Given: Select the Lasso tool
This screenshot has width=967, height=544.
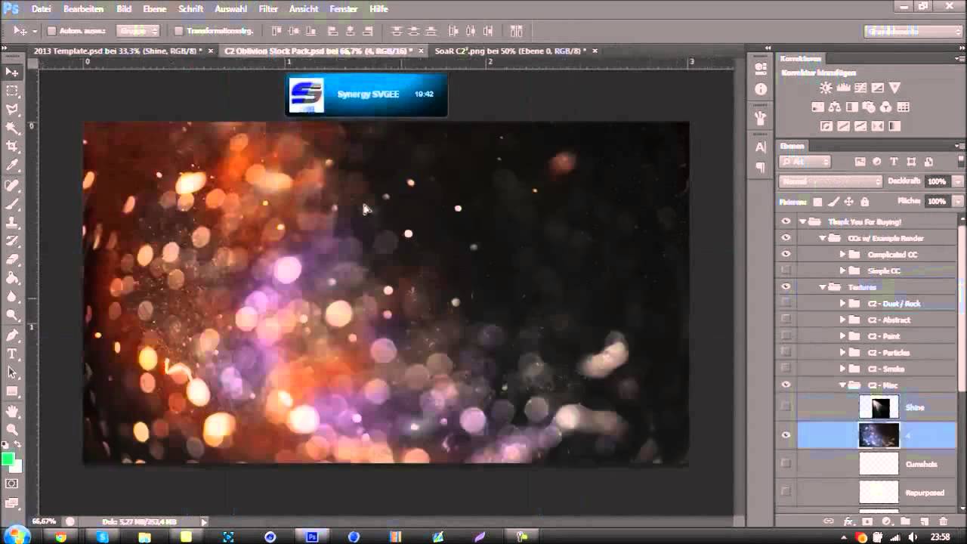Looking at the screenshot, I should coord(12,110).
